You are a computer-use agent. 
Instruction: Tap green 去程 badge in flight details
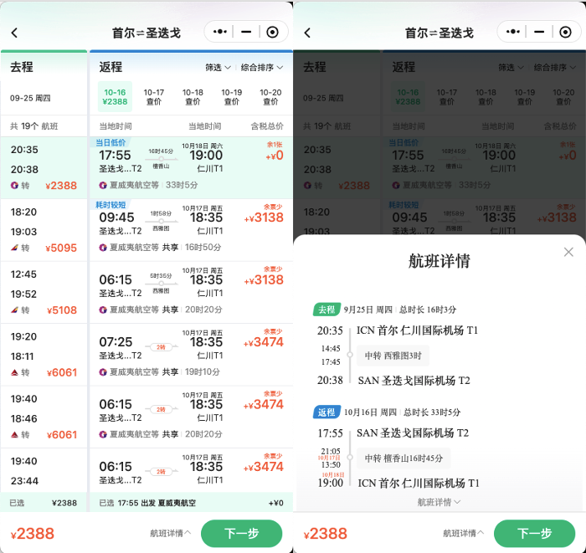(326, 310)
